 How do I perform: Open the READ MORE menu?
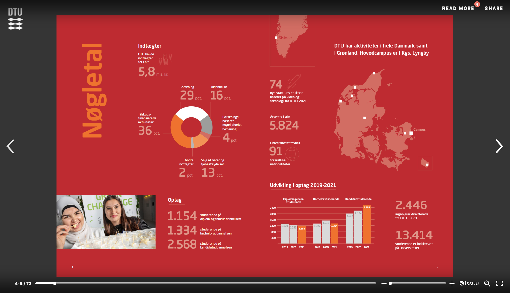tap(458, 8)
